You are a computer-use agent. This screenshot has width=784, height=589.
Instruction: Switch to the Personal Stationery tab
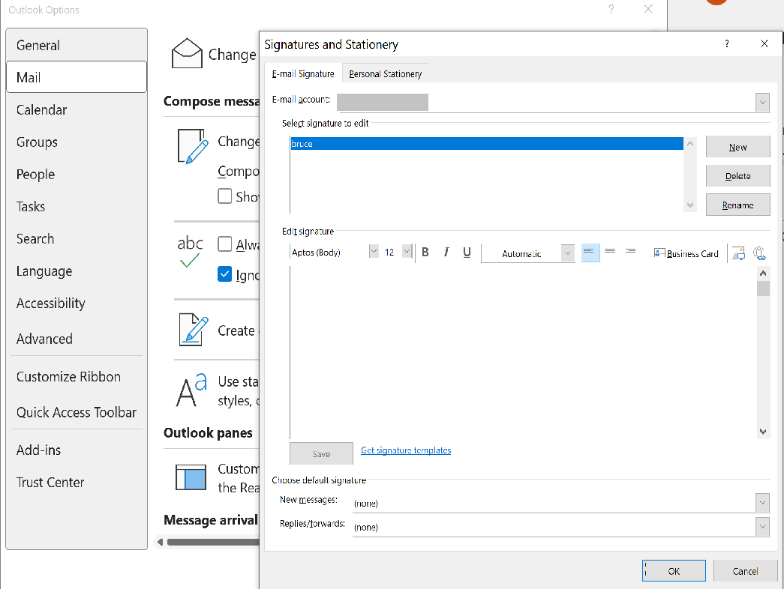tap(385, 74)
